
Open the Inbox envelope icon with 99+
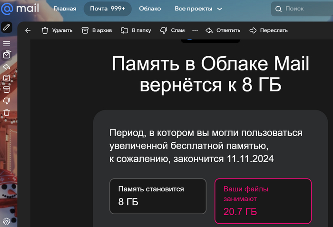tap(7, 55)
